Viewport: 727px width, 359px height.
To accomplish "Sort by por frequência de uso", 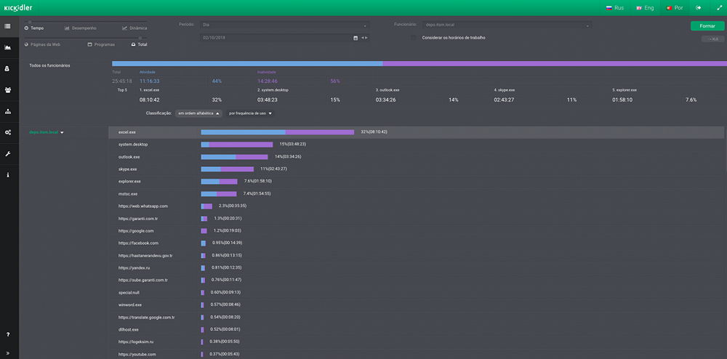I will click(x=250, y=113).
